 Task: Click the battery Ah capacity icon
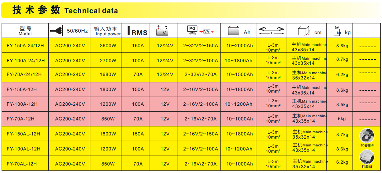pyautogui.click(x=234, y=31)
